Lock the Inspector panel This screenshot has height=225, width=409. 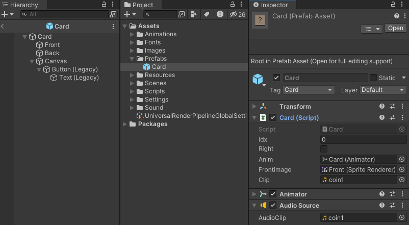(x=393, y=4)
